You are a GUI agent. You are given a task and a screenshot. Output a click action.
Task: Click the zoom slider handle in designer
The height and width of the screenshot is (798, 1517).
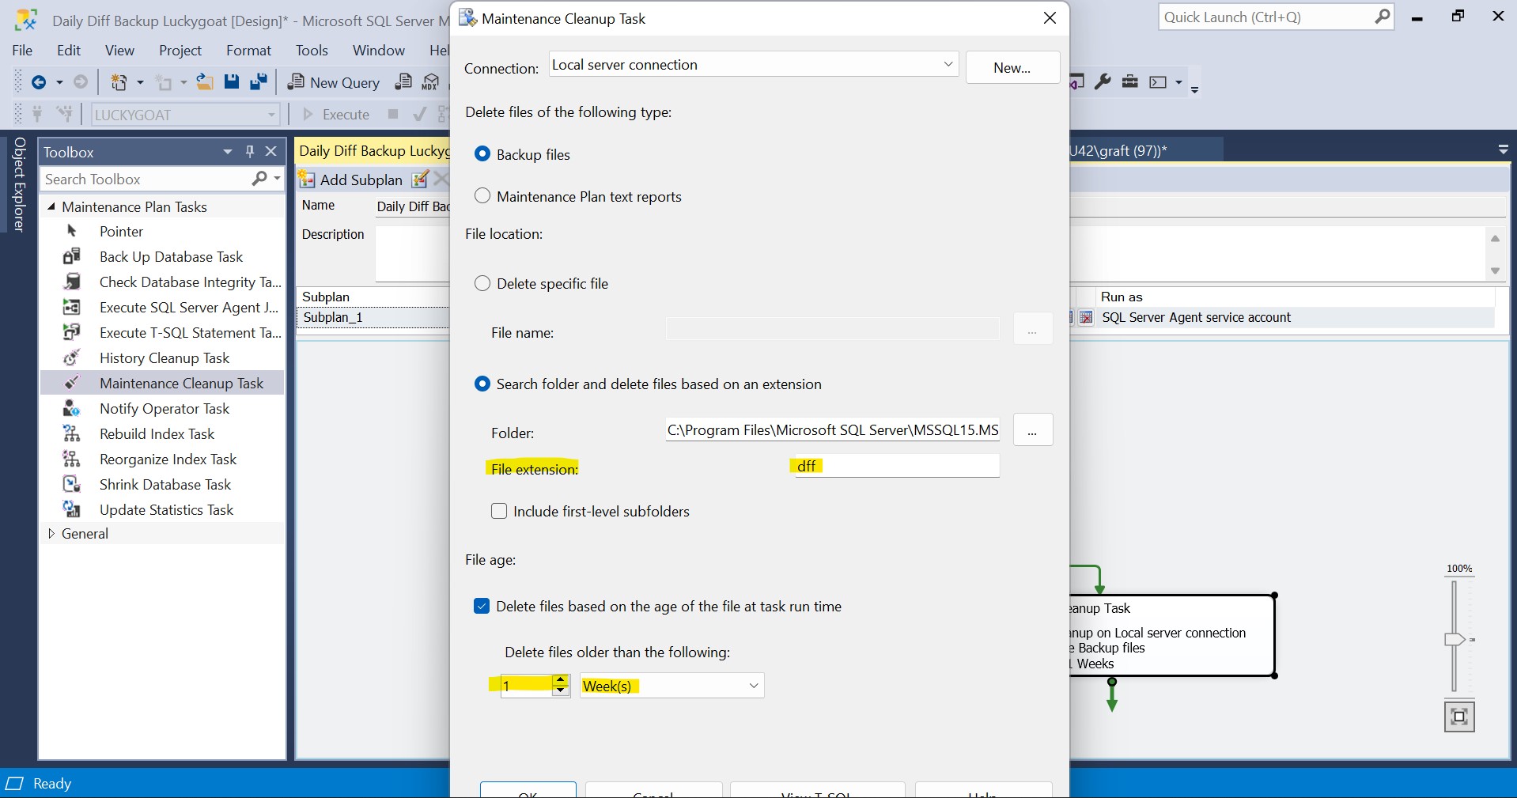coord(1455,639)
